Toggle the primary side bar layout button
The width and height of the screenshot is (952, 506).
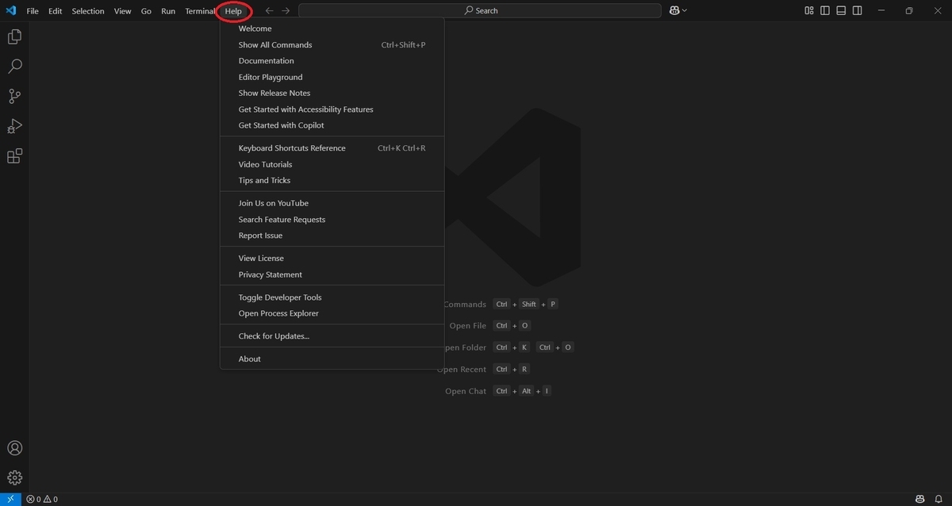[x=825, y=10]
